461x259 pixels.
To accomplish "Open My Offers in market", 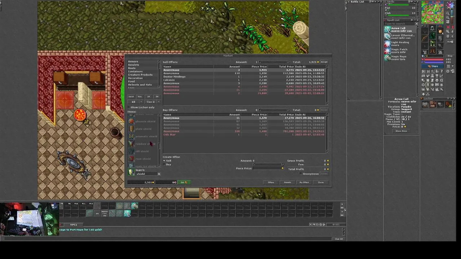I will [304, 182].
